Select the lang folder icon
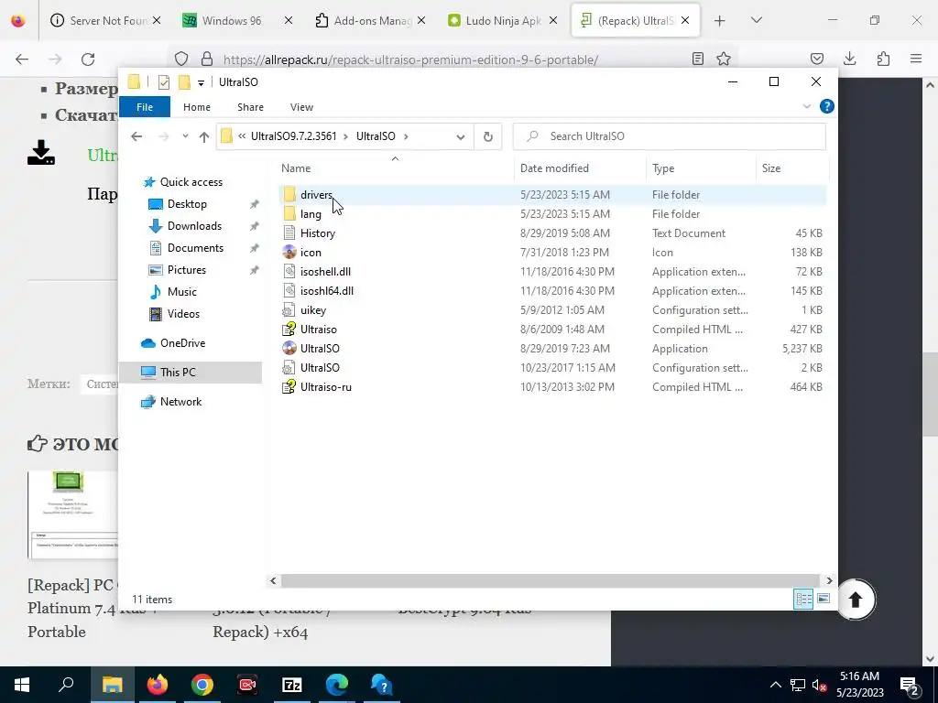This screenshot has height=703, width=938. [289, 213]
